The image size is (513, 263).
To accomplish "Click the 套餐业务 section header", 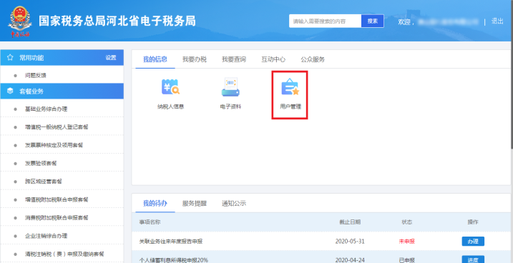I will [x=62, y=91].
